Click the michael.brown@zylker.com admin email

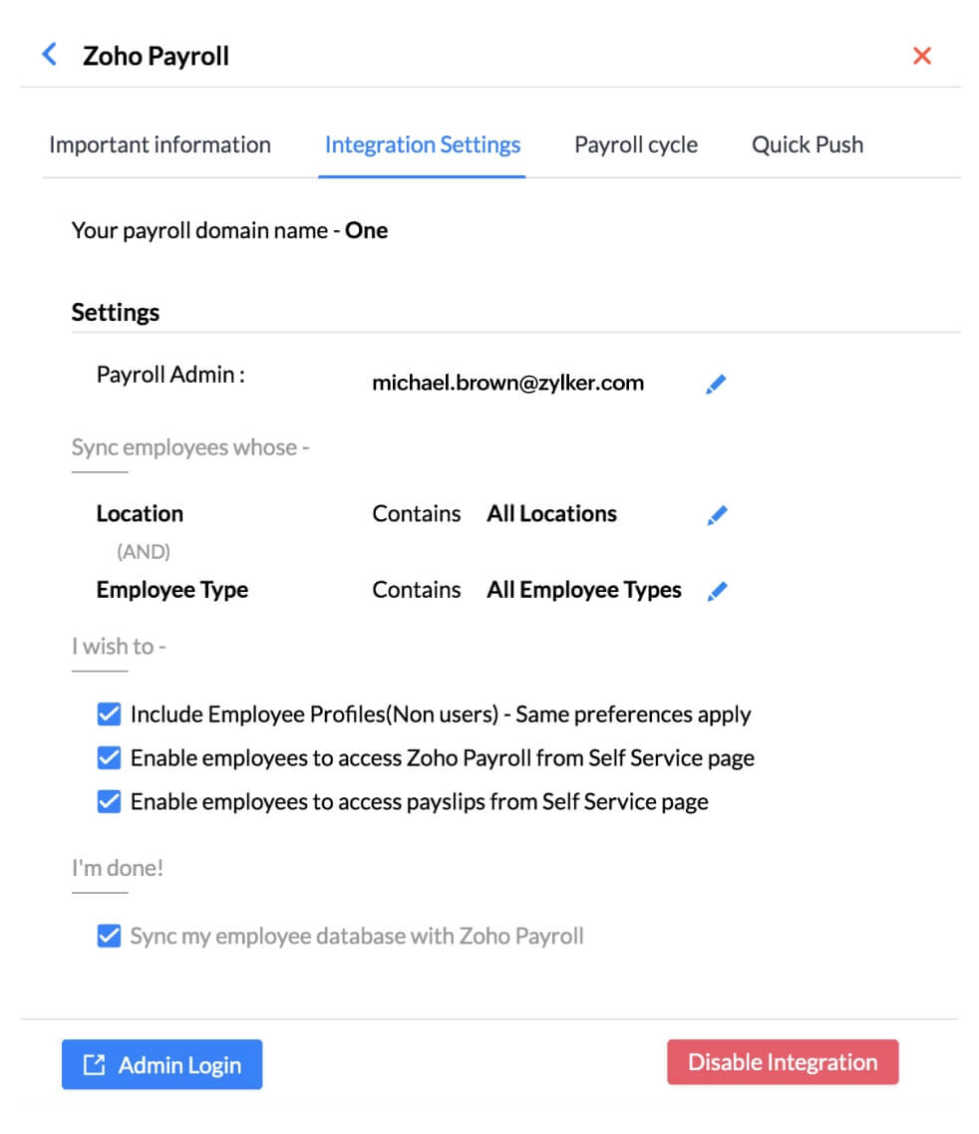[x=507, y=383]
